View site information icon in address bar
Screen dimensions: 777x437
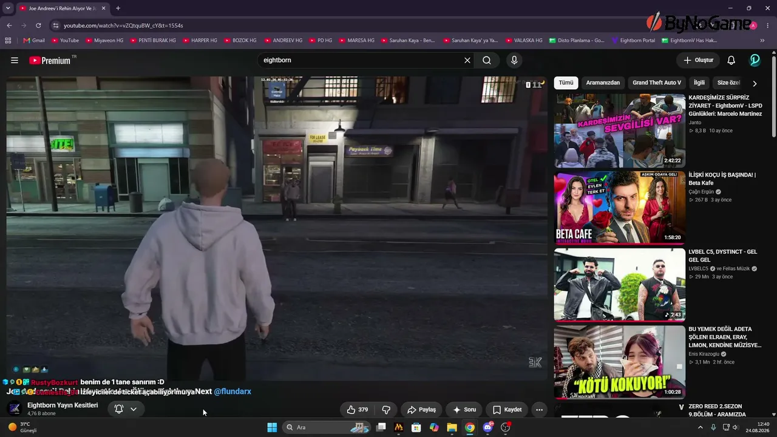56,25
